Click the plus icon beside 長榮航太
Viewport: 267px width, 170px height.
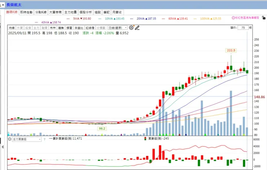coord(3,5)
